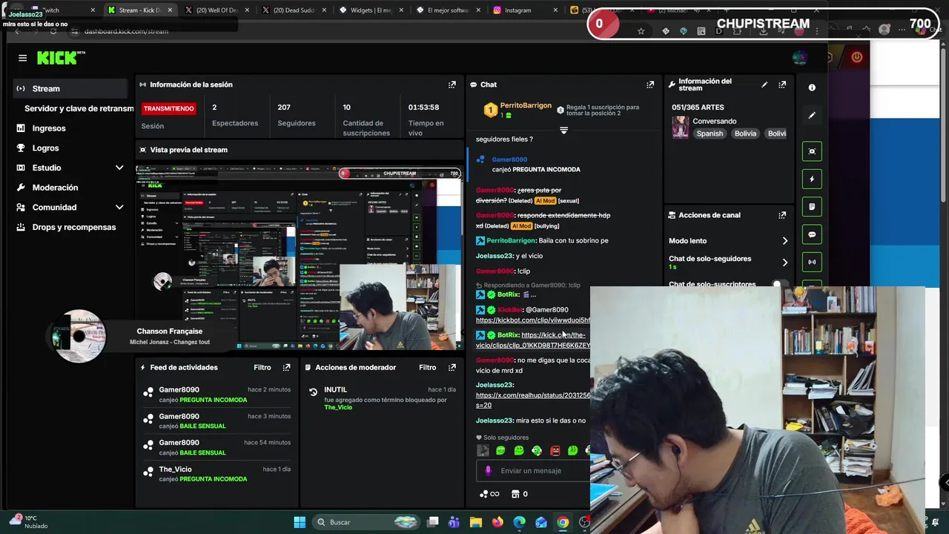949x534 pixels.
Task: Click the INUTIL moderator action entry
Action: point(383,398)
